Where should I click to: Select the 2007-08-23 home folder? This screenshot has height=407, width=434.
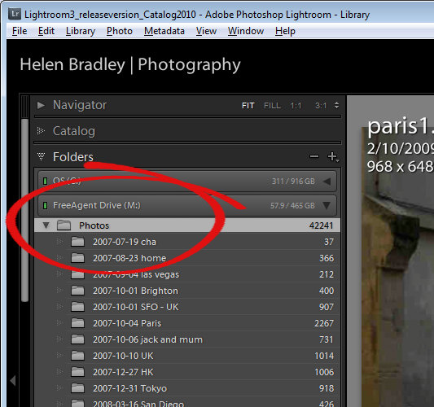187,258
